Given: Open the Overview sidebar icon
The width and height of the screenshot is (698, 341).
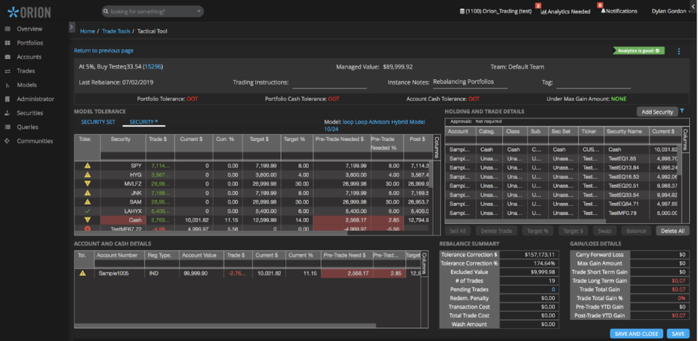Looking at the screenshot, I should point(7,29).
